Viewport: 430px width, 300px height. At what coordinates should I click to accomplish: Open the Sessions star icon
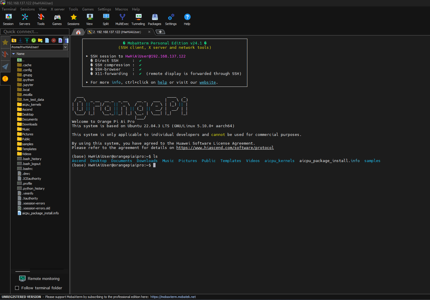pyautogui.click(x=73, y=19)
